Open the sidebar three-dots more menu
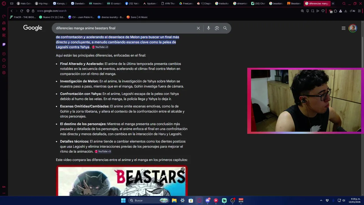The image size is (364, 205). (4, 193)
